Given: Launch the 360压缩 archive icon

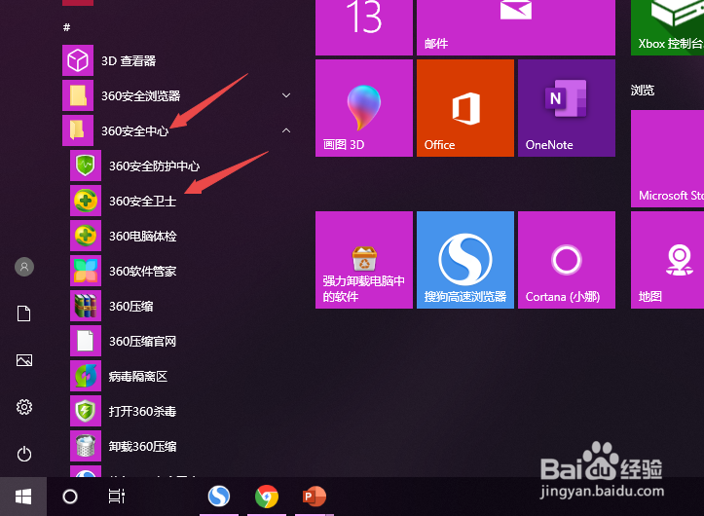Looking at the screenshot, I should coord(86,306).
